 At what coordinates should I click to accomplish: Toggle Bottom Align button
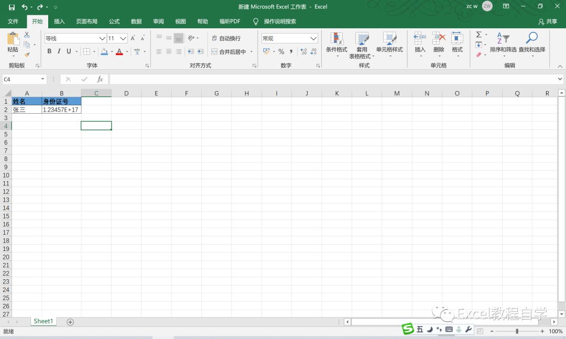tap(178, 38)
